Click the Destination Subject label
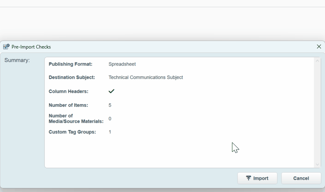The width and height of the screenshot is (325, 192). (x=72, y=78)
